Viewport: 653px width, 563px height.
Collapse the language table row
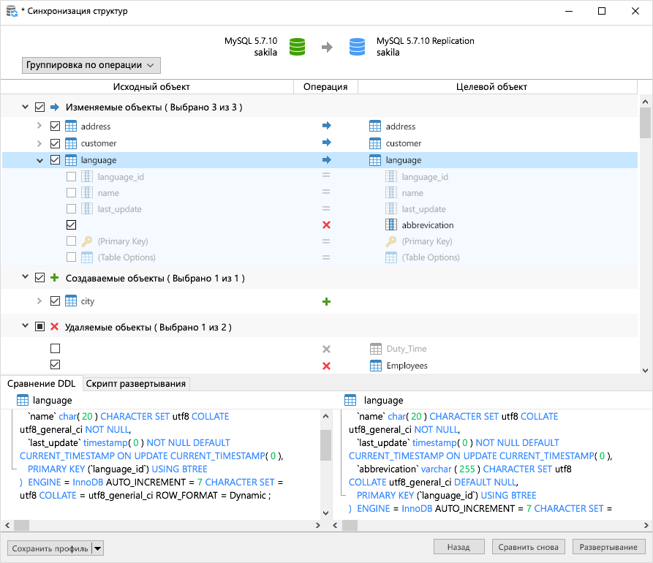coord(40,160)
